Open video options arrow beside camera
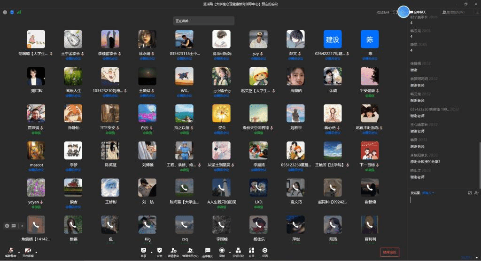 (36, 252)
